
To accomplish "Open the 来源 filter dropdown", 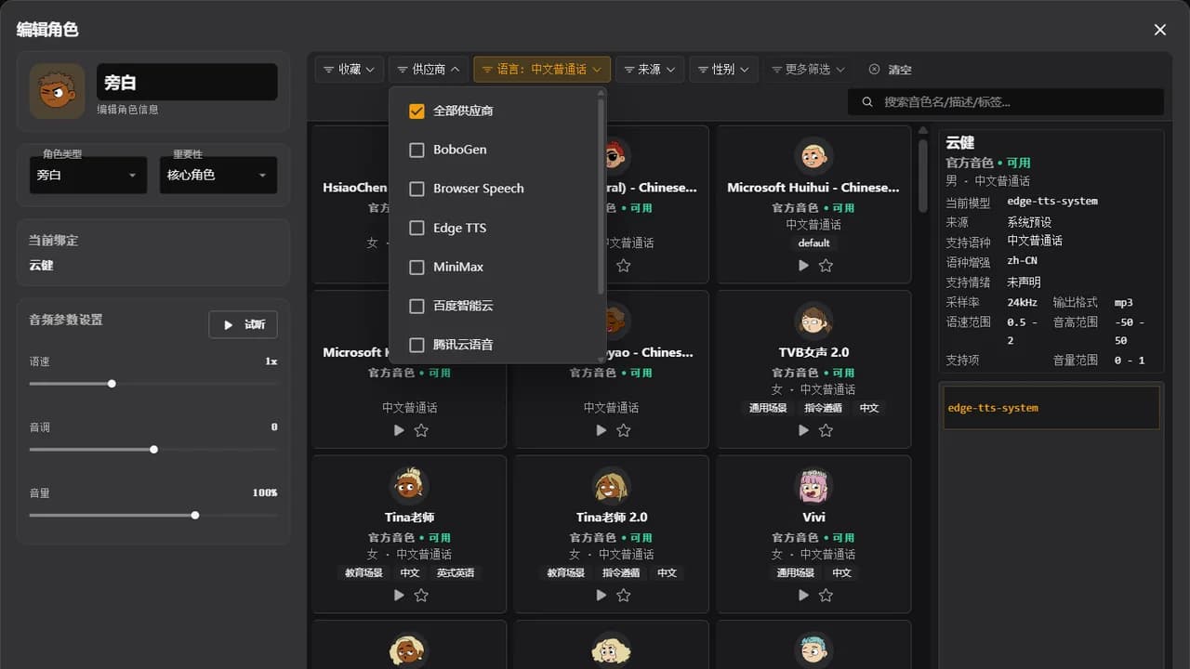I will coord(650,70).
